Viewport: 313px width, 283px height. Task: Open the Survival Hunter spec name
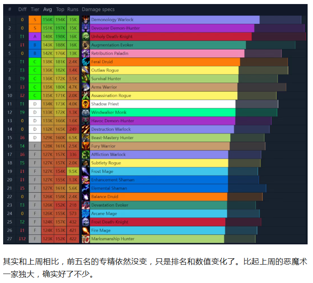tap(106, 79)
